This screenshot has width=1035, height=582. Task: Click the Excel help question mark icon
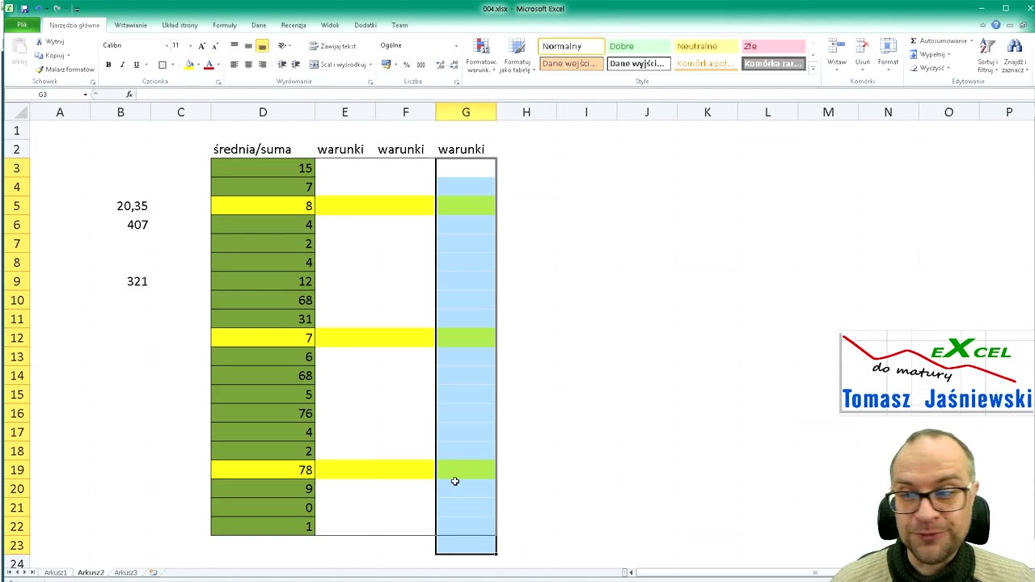point(996,25)
